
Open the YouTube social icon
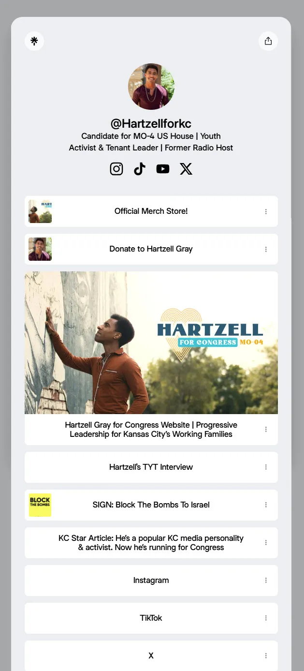point(163,169)
